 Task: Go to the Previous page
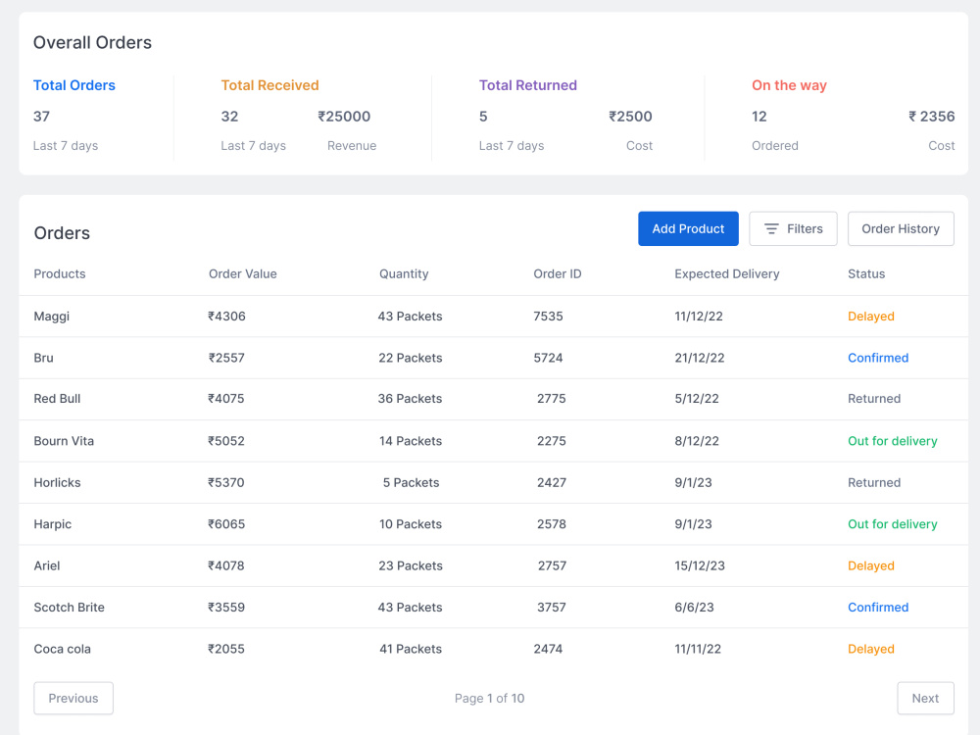[x=73, y=698]
